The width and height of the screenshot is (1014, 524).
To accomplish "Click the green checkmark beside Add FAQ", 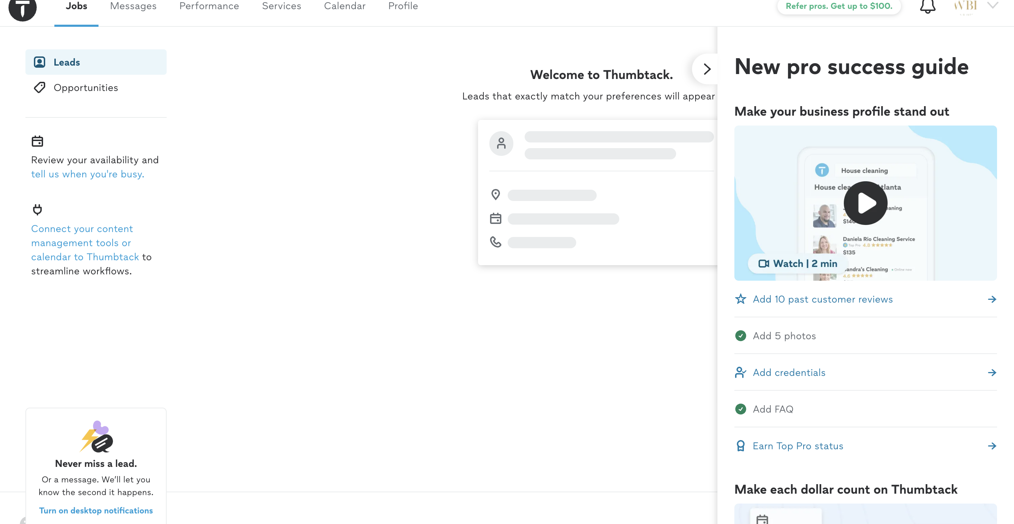I will (x=740, y=409).
